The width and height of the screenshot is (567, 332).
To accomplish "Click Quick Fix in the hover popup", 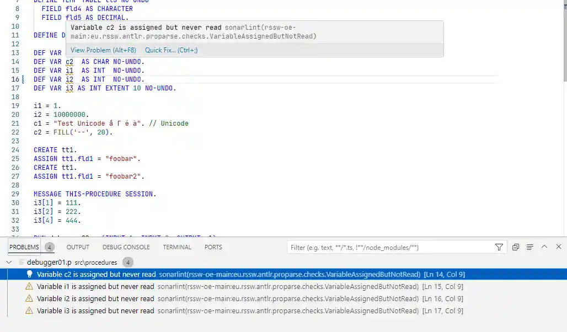I will click(x=171, y=50).
